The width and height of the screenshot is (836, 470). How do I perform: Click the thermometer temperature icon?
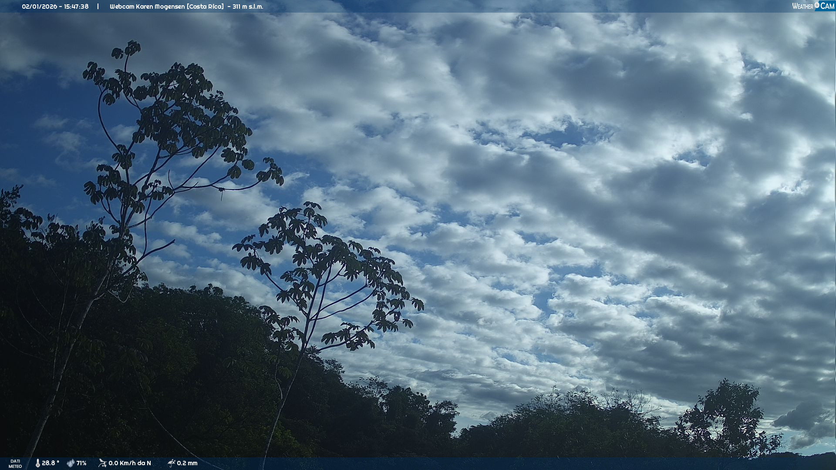pyautogui.click(x=38, y=463)
